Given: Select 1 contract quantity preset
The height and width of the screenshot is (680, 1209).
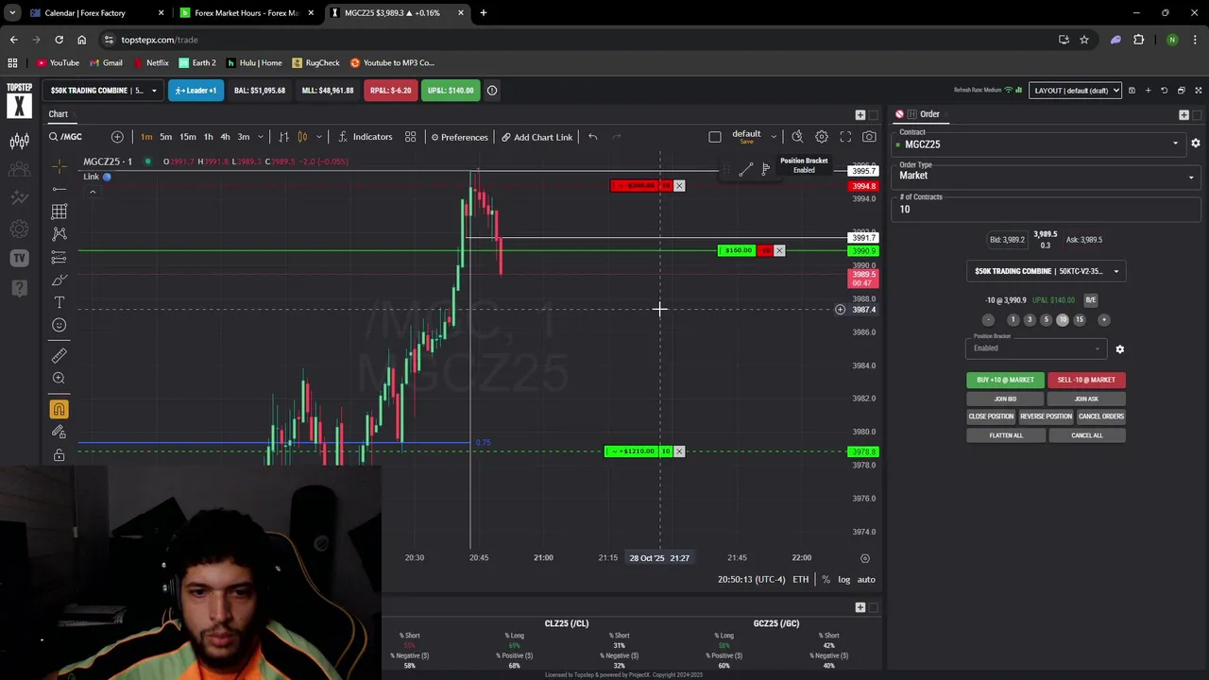Looking at the screenshot, I should point(1013,320).
